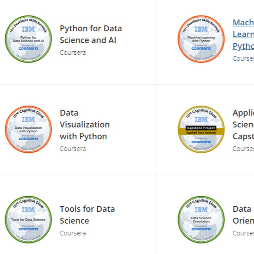Select the Applied Data Science Capstone title text
Viewport: 254px width, 254px height.
[x=243, y=124]
